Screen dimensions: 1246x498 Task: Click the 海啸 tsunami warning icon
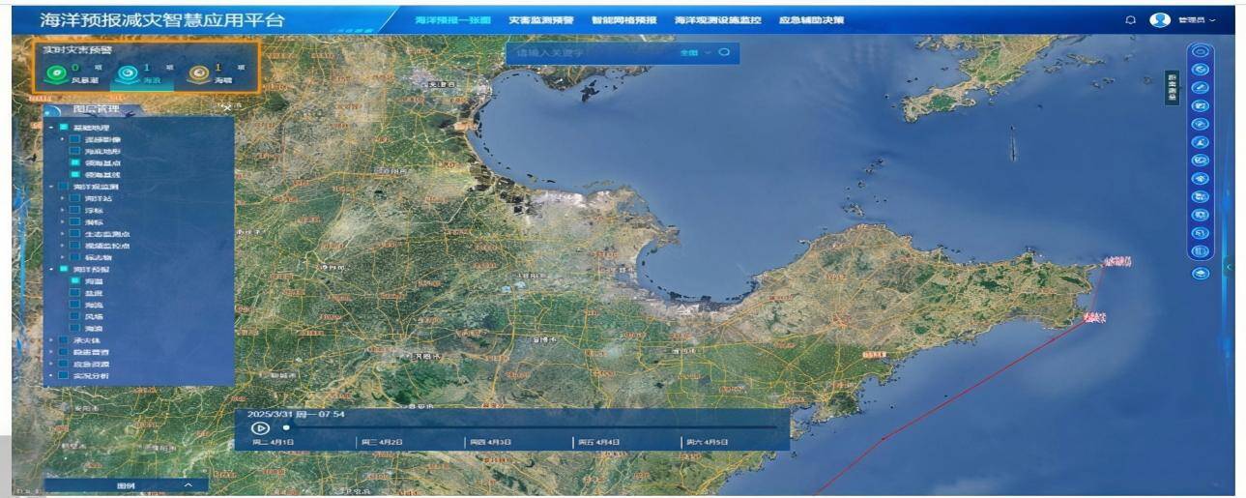[200, 72]
